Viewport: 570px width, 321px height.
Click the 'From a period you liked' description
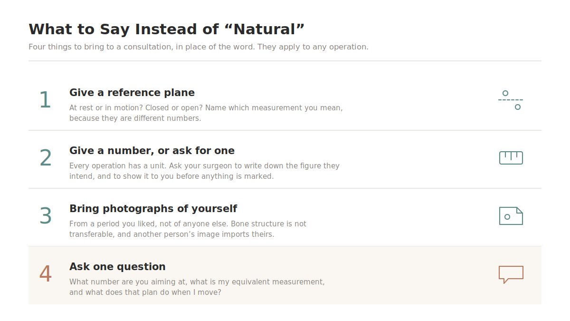click(188, 229)
